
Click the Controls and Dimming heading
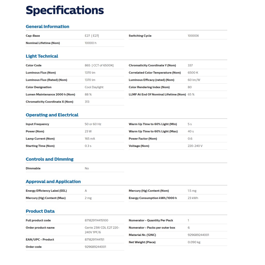click(x=50, y=159)
